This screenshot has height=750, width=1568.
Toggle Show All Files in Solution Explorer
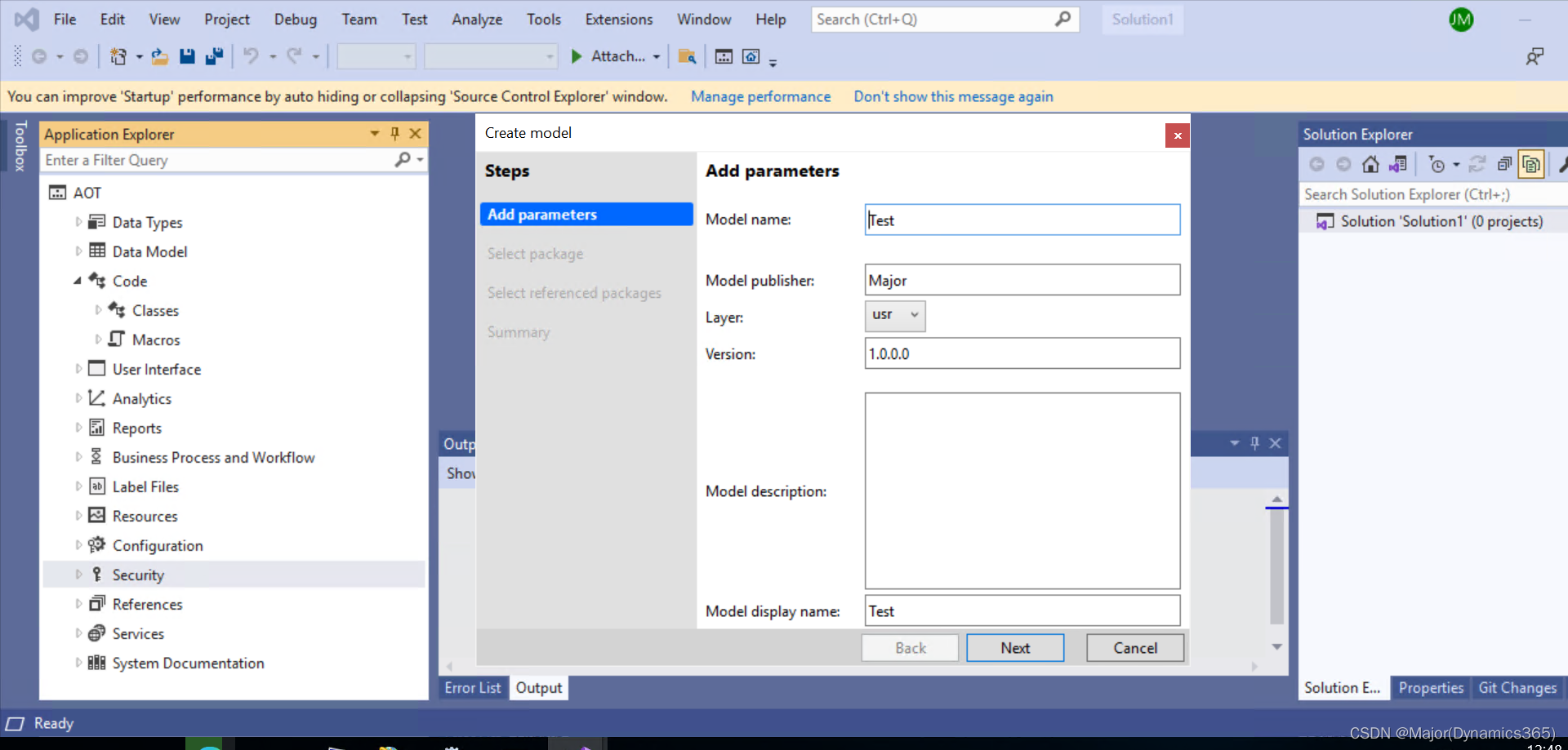pyautogui.click(x=1531, y=164)
